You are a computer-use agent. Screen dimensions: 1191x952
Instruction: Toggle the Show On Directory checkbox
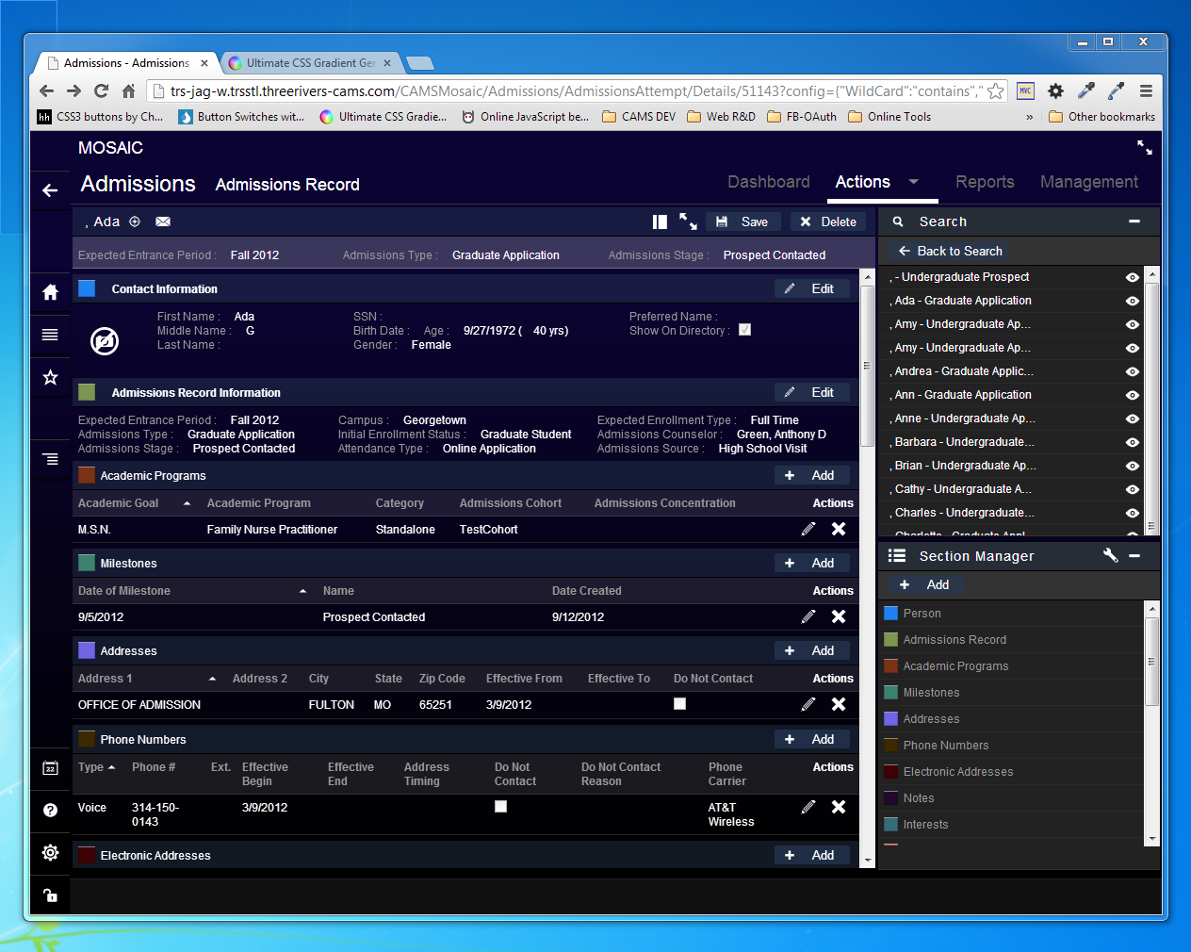(744, 330)
